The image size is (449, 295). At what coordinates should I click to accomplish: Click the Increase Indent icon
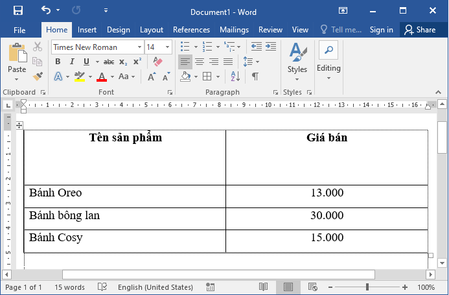[270, 47]
